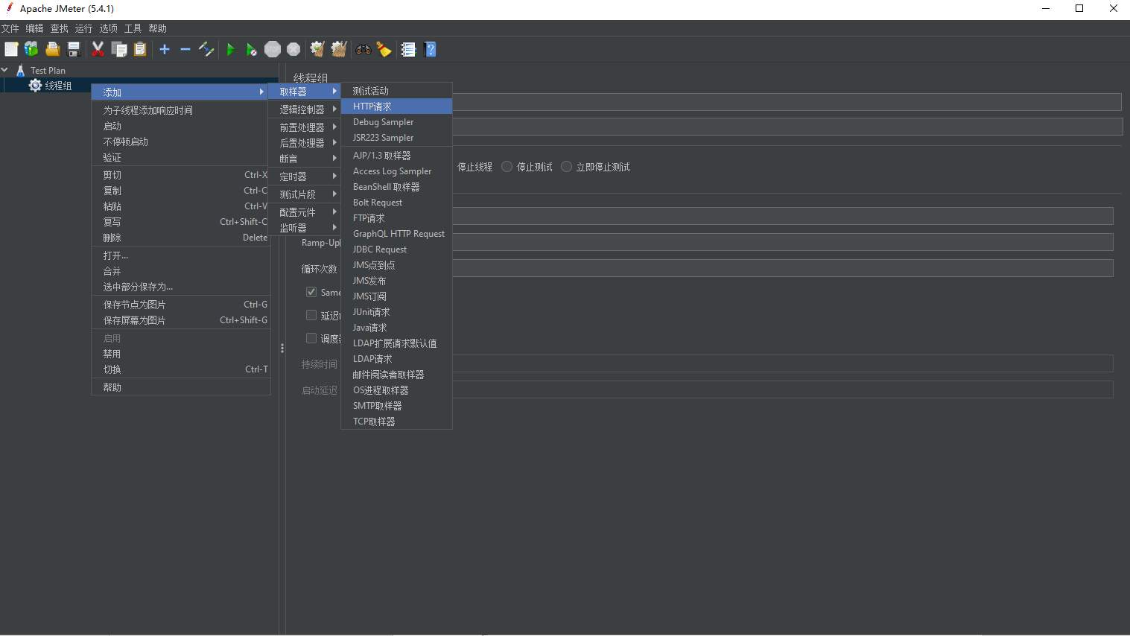
Task: Expand the 断言 submenu
Action: pyautogui.click(x=305, y=159)
